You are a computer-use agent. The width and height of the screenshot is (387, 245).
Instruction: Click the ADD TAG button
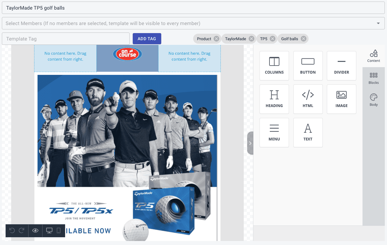tap(147, 39)
